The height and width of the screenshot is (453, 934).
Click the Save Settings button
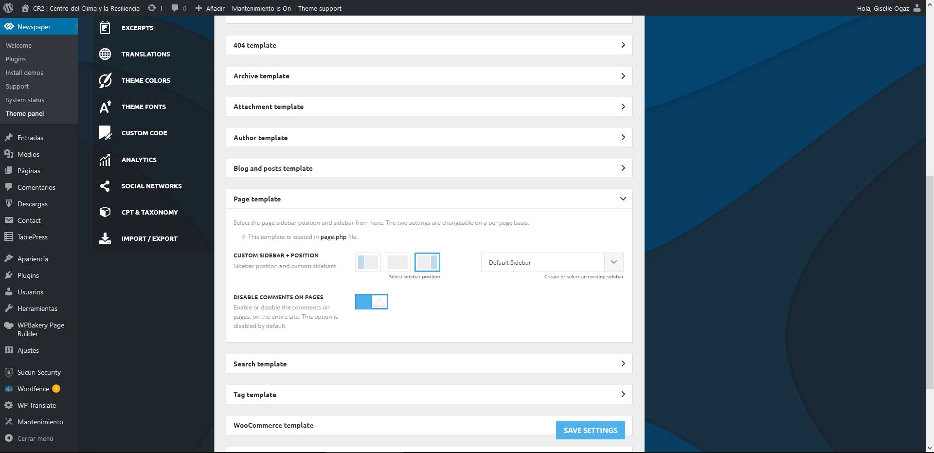[x=590, y=430]
